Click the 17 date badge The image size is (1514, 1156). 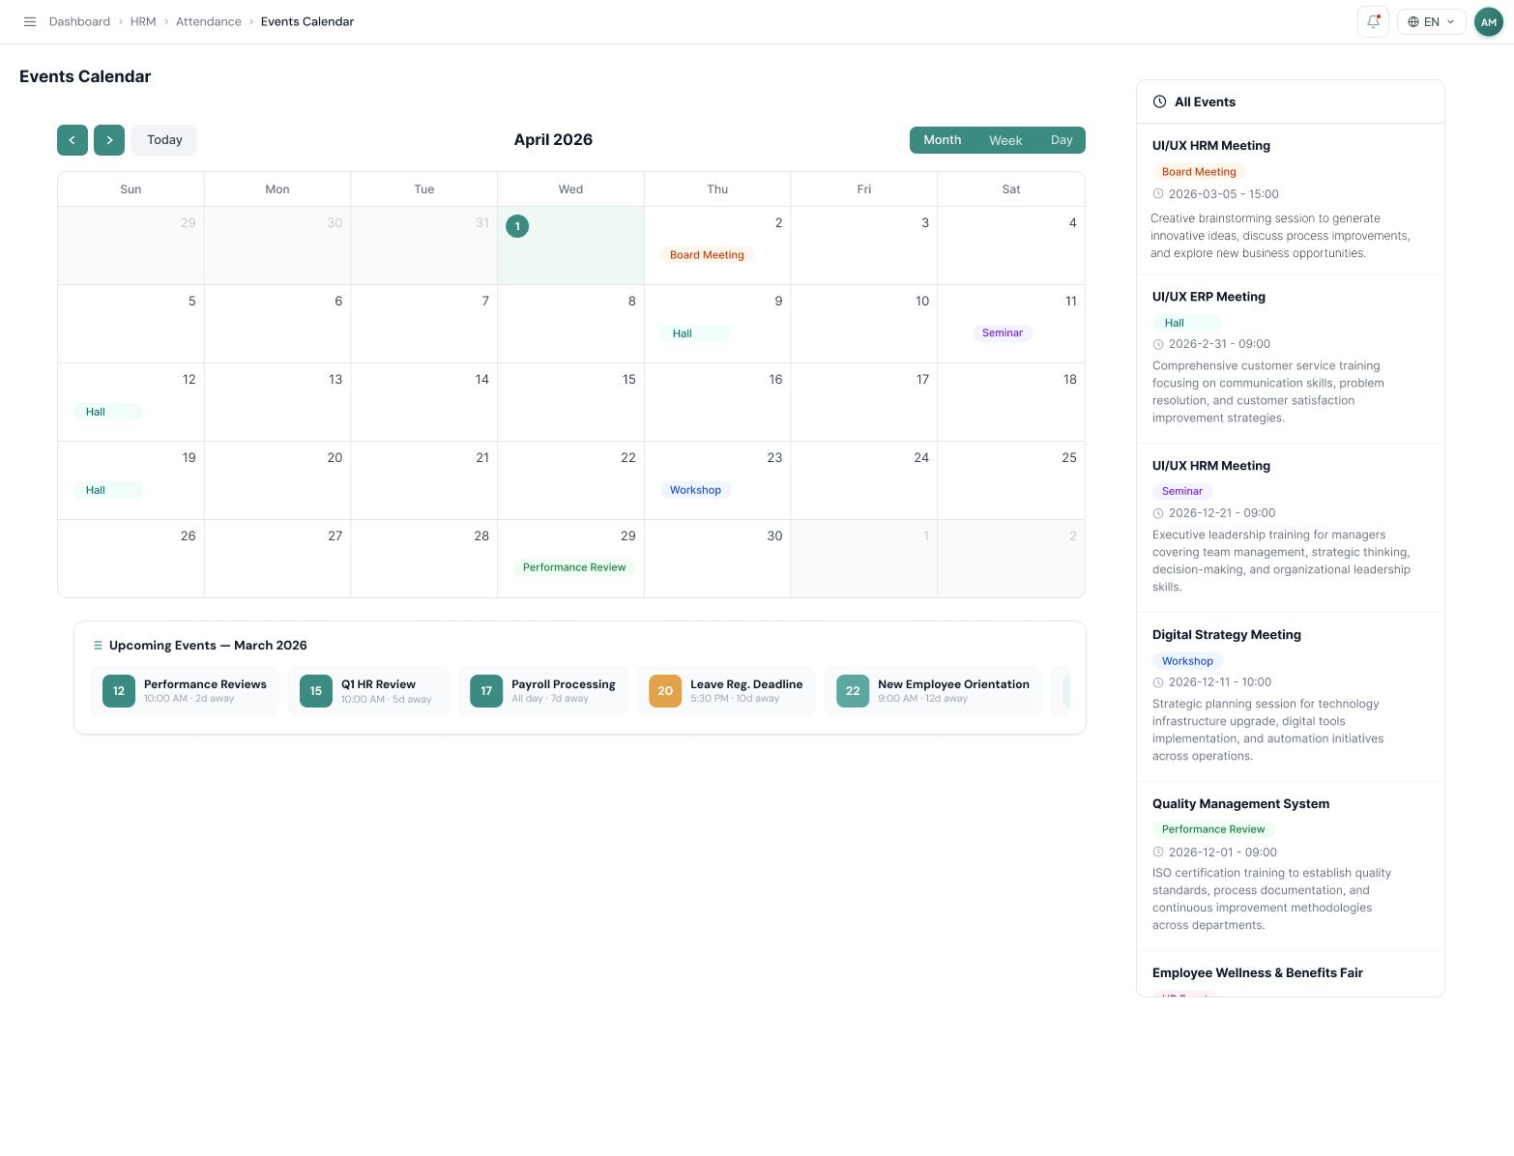[x=486, y=691]
